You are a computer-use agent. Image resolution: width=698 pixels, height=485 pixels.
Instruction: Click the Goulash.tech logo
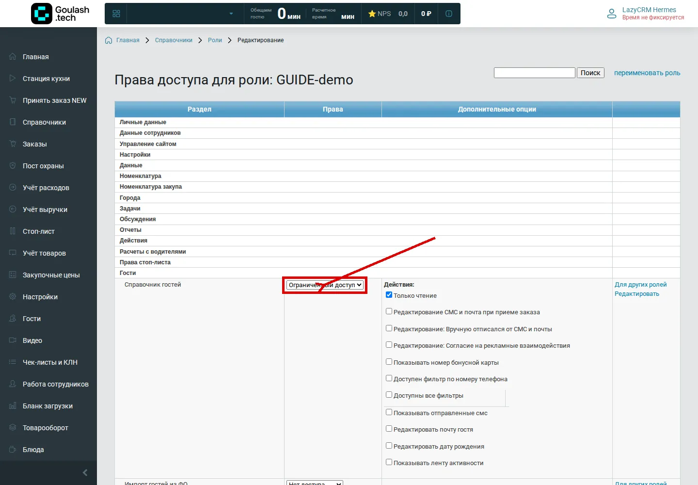click(x=61, y=14)
